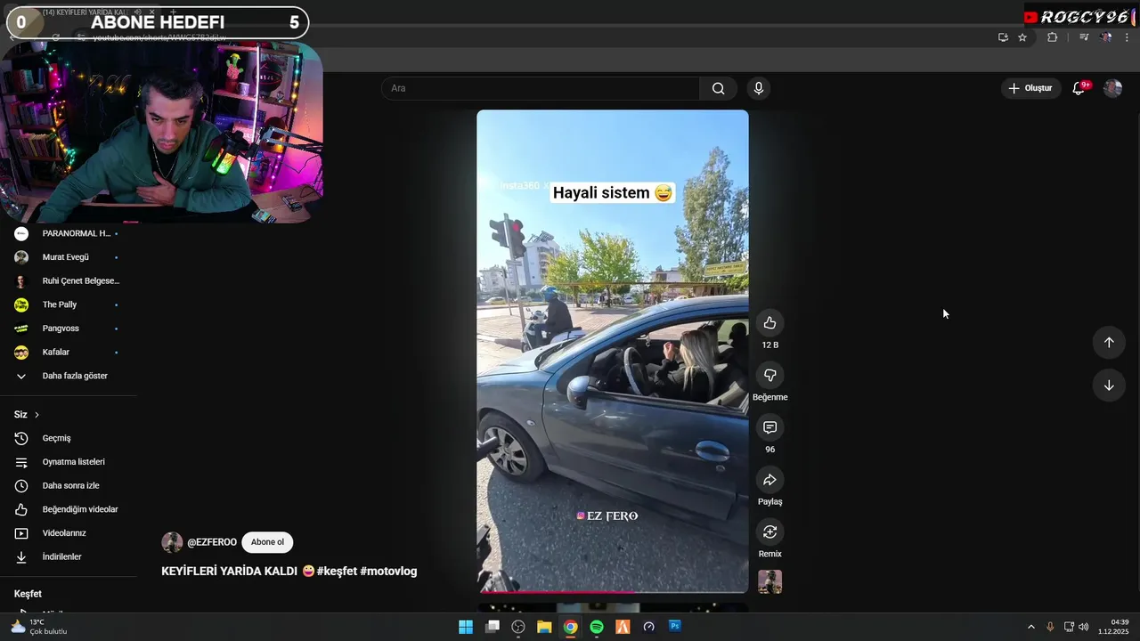
Task: Bookmark the page with the star icon
Action: 1022,37
